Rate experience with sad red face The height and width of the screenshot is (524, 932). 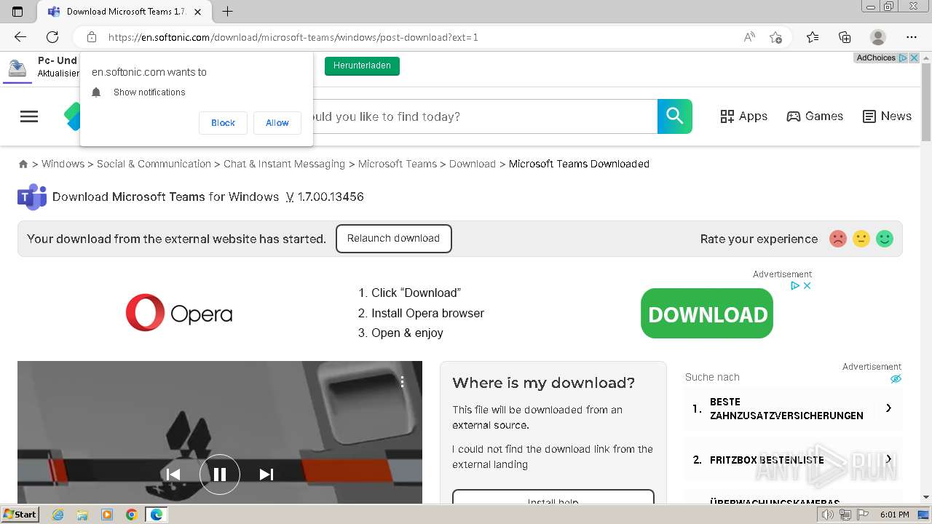tap(838, 239)
